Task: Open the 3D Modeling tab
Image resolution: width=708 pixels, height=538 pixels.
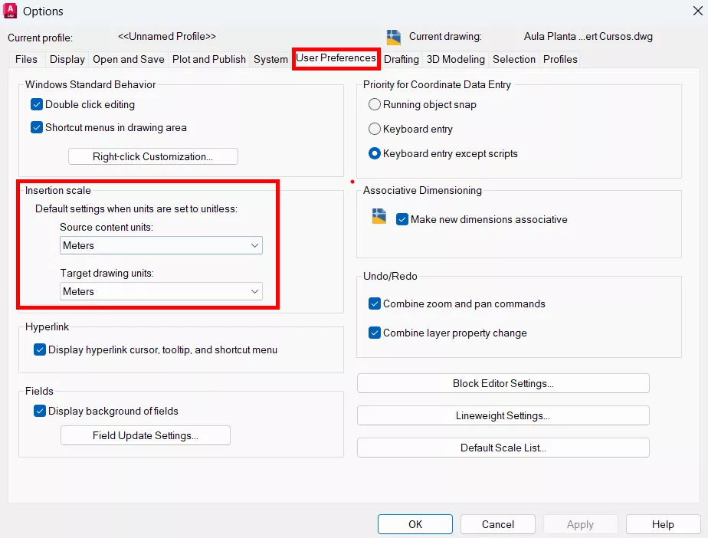Action: 455,59
